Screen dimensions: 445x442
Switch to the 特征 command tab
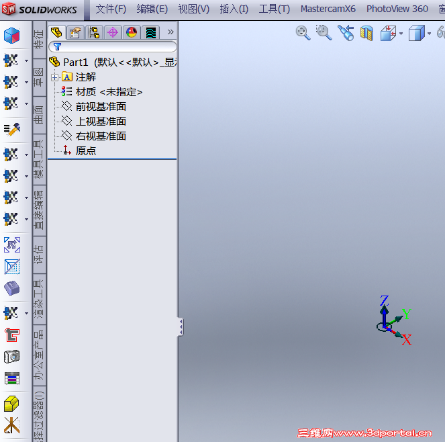point(40,40)
